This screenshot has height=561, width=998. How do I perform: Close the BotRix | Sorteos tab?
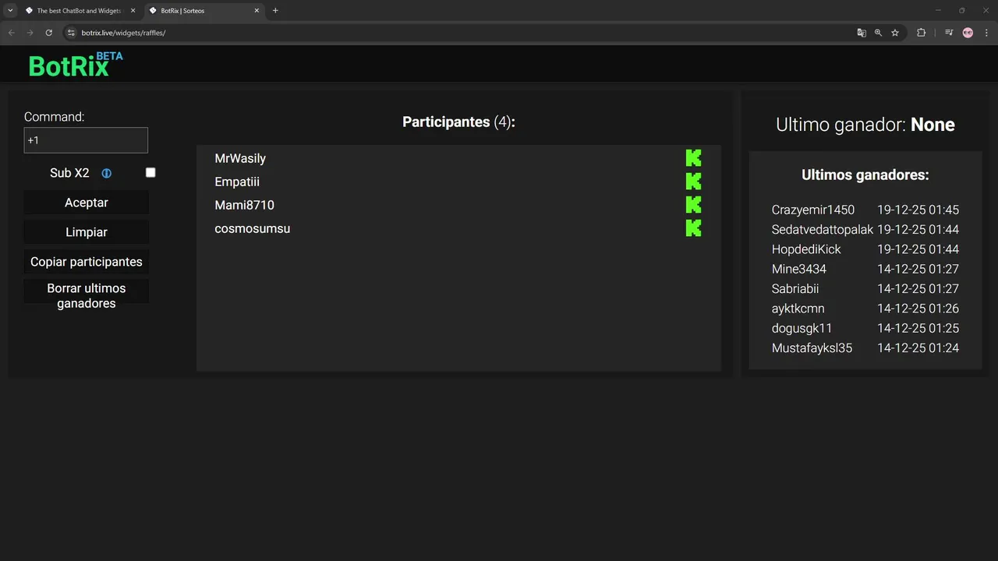(257, 11)
